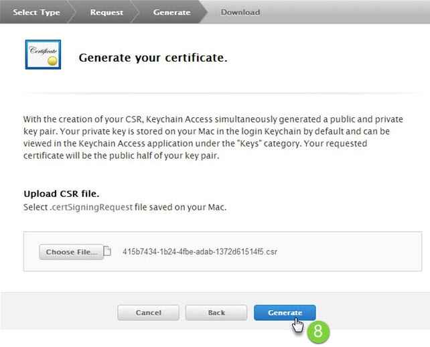The image size is (430, 347).
Task: Open the Request step in the breadcrumb
Action: tap(106, 12)
